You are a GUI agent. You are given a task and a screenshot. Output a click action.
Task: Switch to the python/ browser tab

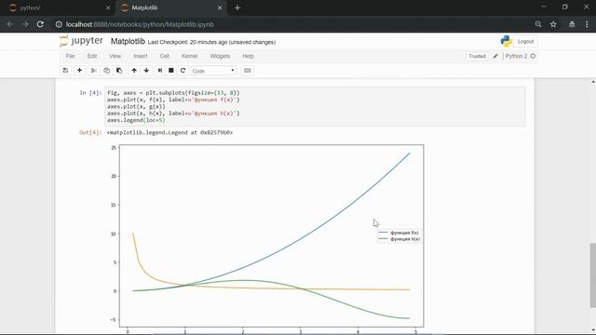(57, 7)
